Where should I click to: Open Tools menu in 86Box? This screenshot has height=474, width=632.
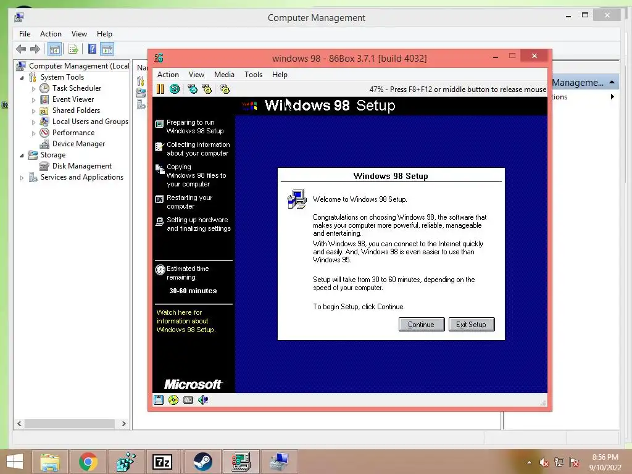tap(253, 75)
